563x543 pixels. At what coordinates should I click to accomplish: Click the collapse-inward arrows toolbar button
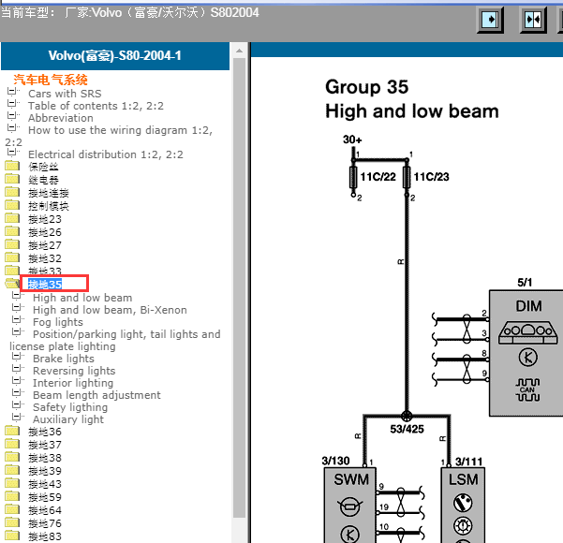tap(533, 20)
